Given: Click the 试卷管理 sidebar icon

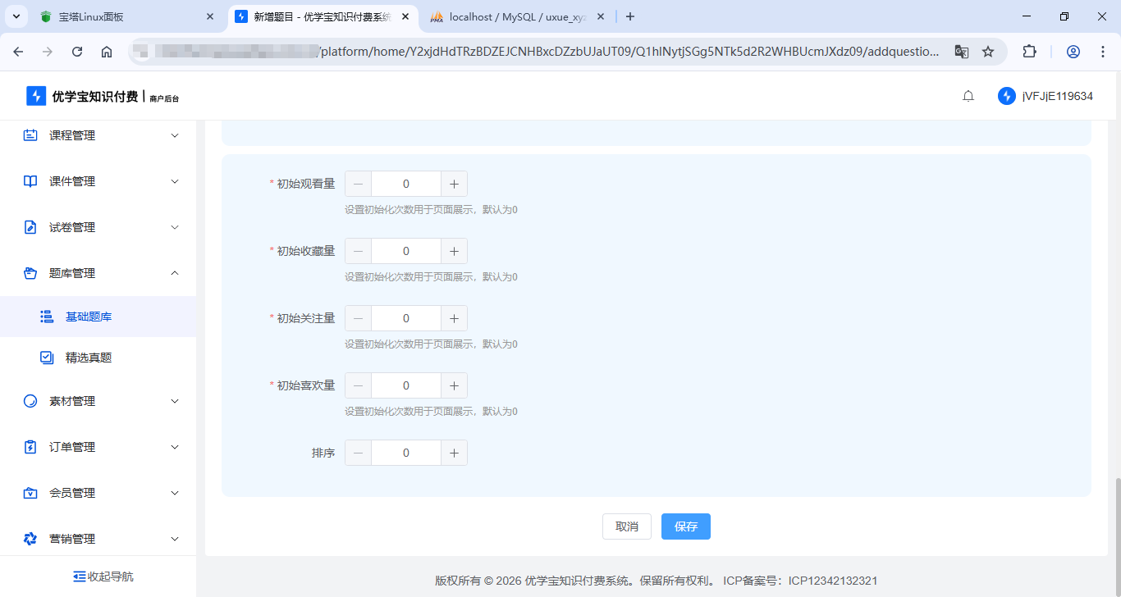Looking at the screenshot, I should click(30, 227).
